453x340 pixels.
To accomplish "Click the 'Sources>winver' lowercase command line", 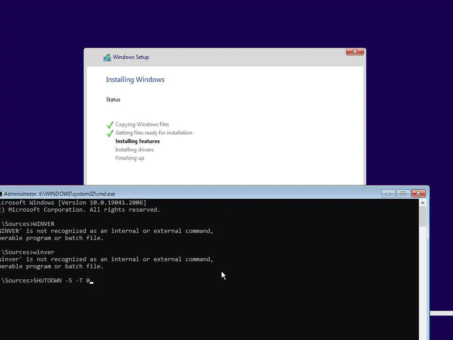I will click(x=27, y=252).
